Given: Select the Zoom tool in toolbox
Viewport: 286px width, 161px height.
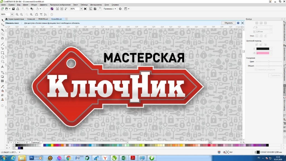Looking at the screenshot, I should [x=3, y=34].
